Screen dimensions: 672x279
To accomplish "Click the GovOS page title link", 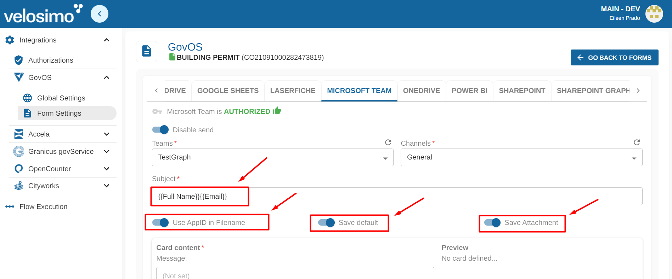I will 185,47.
